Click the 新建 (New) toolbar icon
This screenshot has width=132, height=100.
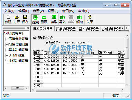click(x=8, y=20)
